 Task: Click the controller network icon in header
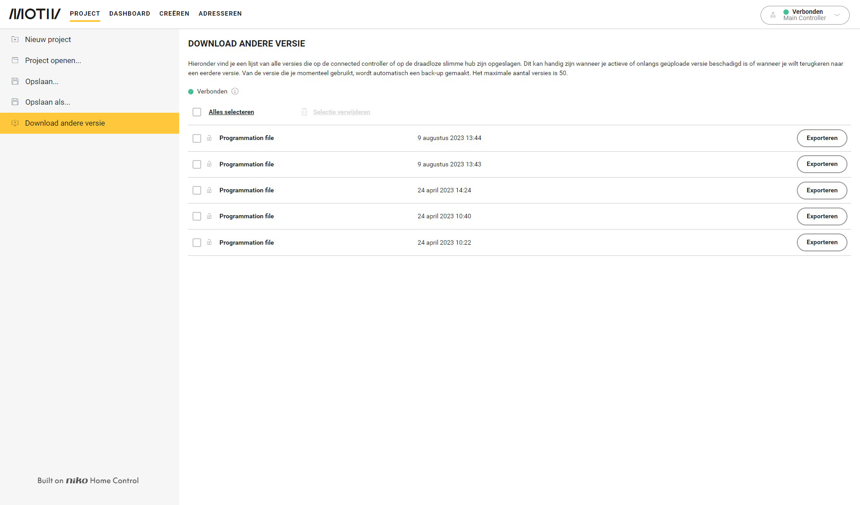[773, 15]
